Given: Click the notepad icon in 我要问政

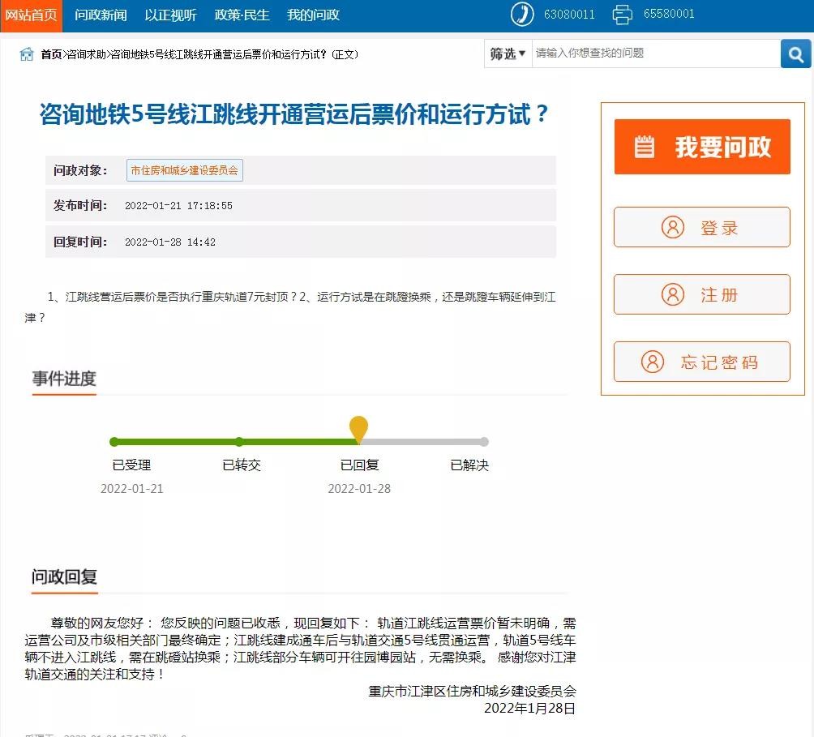Looking at the screenshot, I should tap(645, 147).
